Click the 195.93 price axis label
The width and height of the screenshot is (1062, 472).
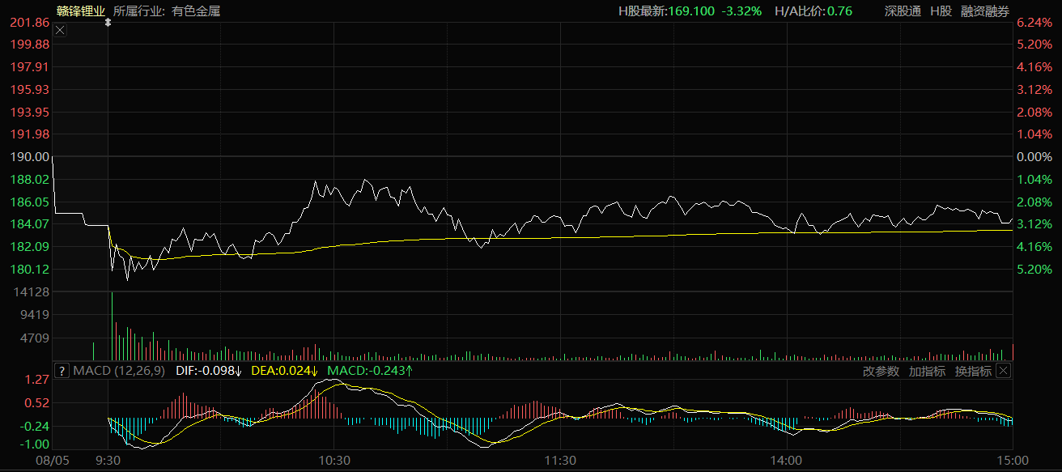[x=30, y=90]
